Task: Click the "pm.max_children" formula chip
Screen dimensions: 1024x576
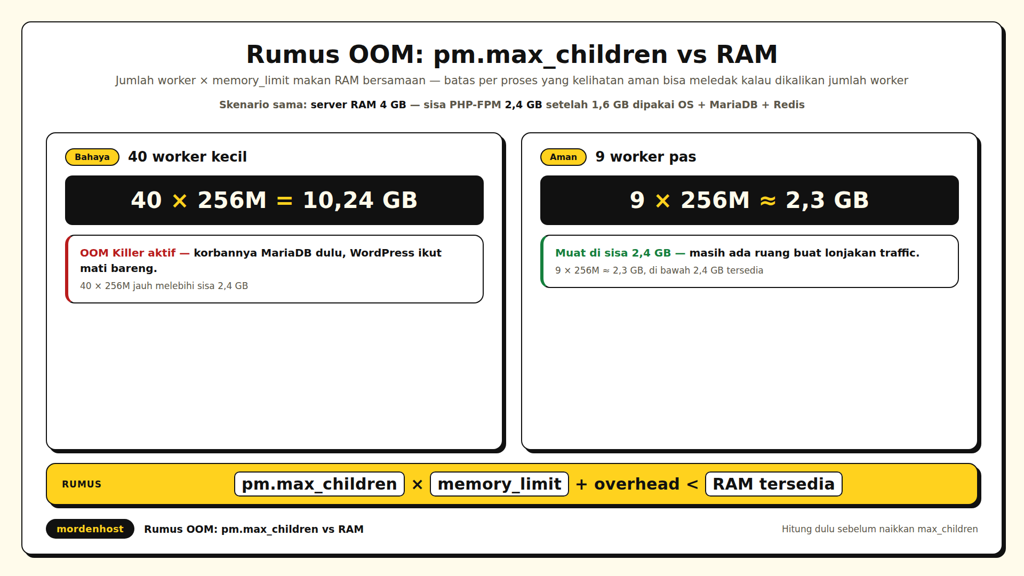Action: [319, 484]
